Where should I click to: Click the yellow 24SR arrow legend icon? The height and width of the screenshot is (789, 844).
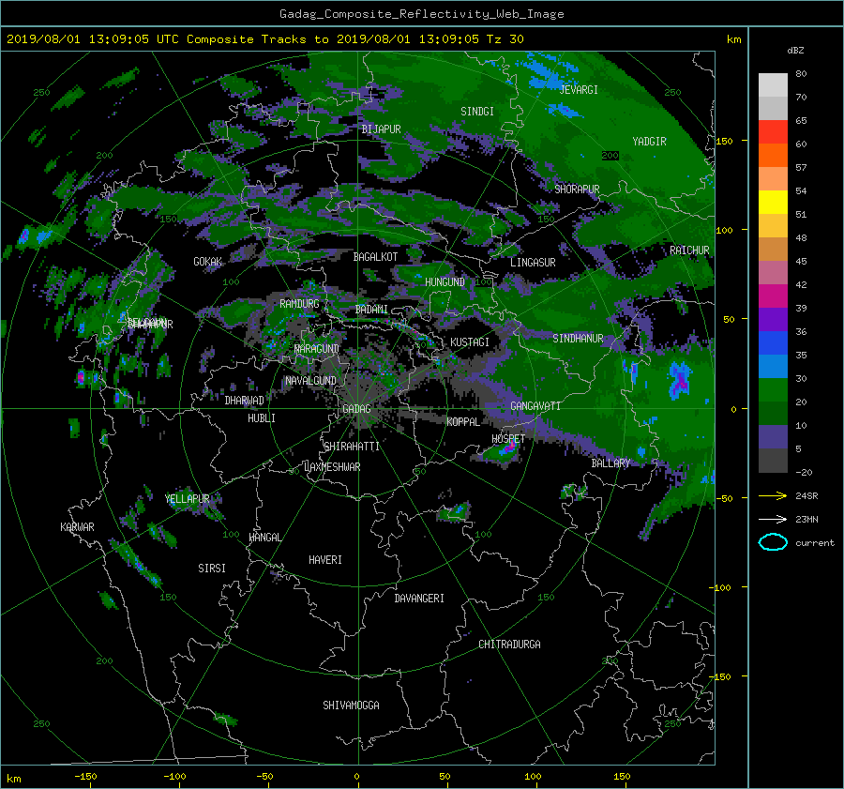773,496
